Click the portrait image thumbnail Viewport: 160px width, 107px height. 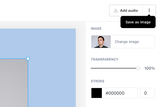101,42
